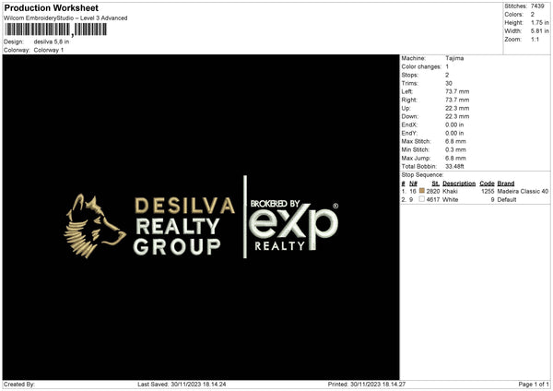Image resolution: width=553 pixels, height=391 pixels.
Task: Click the Colors value 2
Action: (533, 15)
